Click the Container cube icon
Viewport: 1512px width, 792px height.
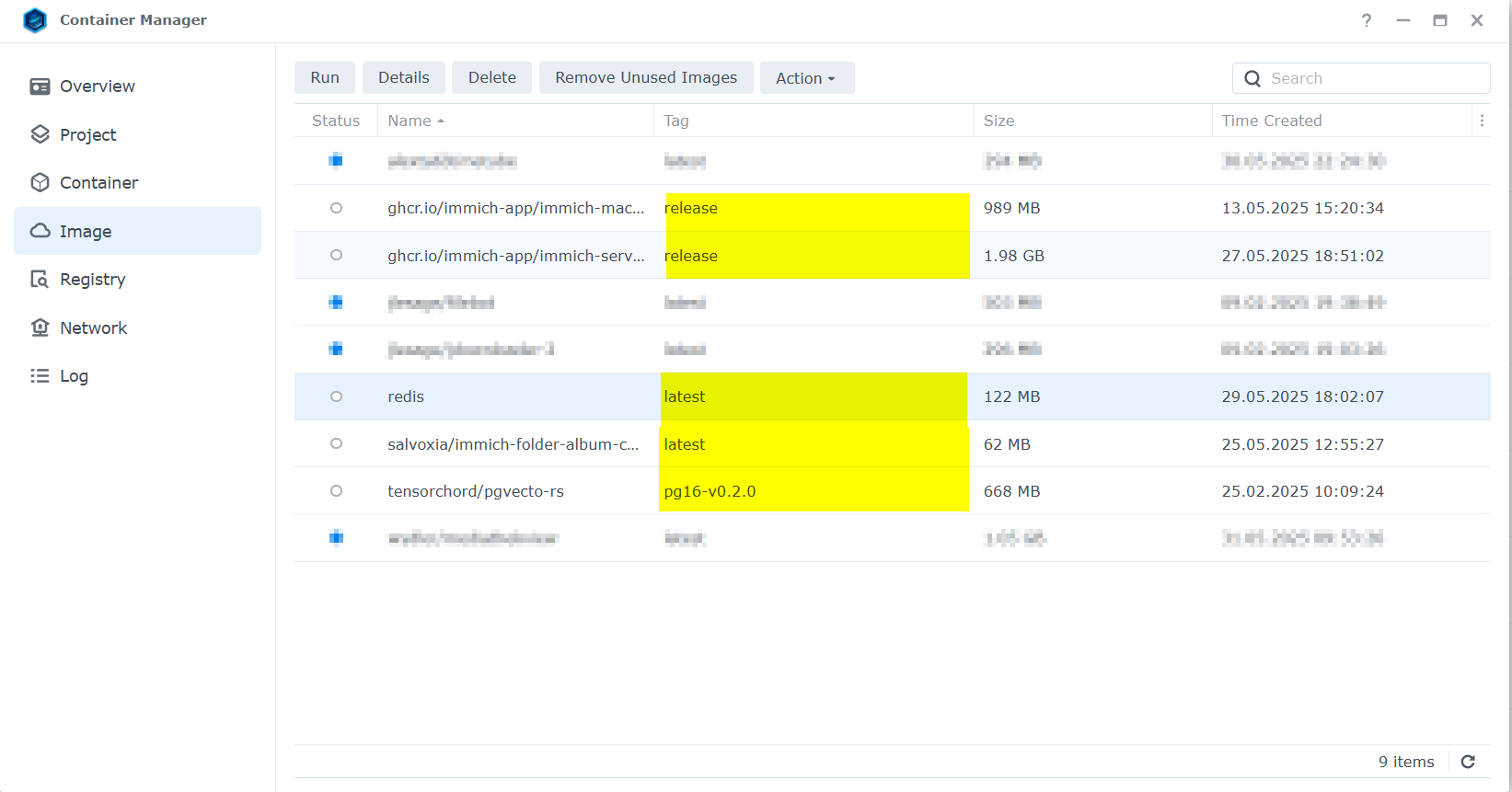tap(40, 182)
